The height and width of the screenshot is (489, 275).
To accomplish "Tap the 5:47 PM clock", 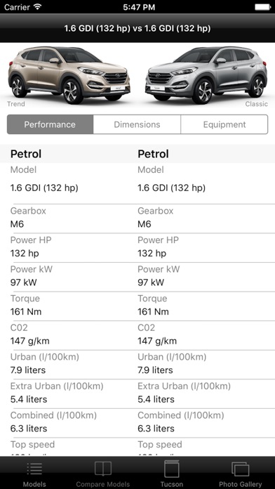I will click(x=139, y=7).
